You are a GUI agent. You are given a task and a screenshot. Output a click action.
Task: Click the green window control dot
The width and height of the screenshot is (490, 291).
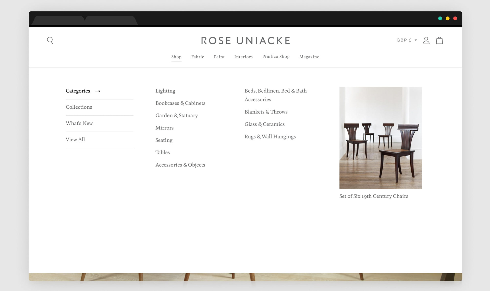[440, 18]
